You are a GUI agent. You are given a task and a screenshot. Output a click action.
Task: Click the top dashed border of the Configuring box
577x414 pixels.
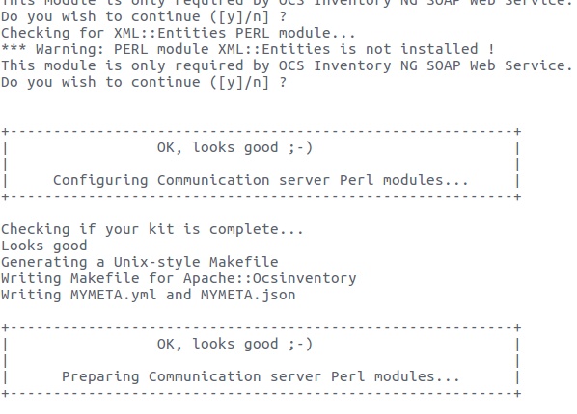point(261,132)
